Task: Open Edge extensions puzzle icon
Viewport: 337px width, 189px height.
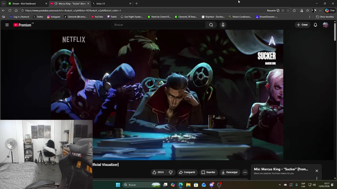Action: pyautogui.click(x=294, y=10)
